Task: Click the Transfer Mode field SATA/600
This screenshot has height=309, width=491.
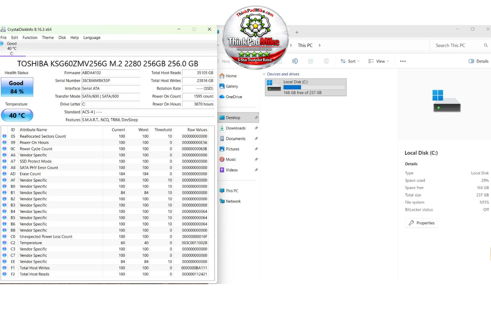Action: (x=111, y=96)
